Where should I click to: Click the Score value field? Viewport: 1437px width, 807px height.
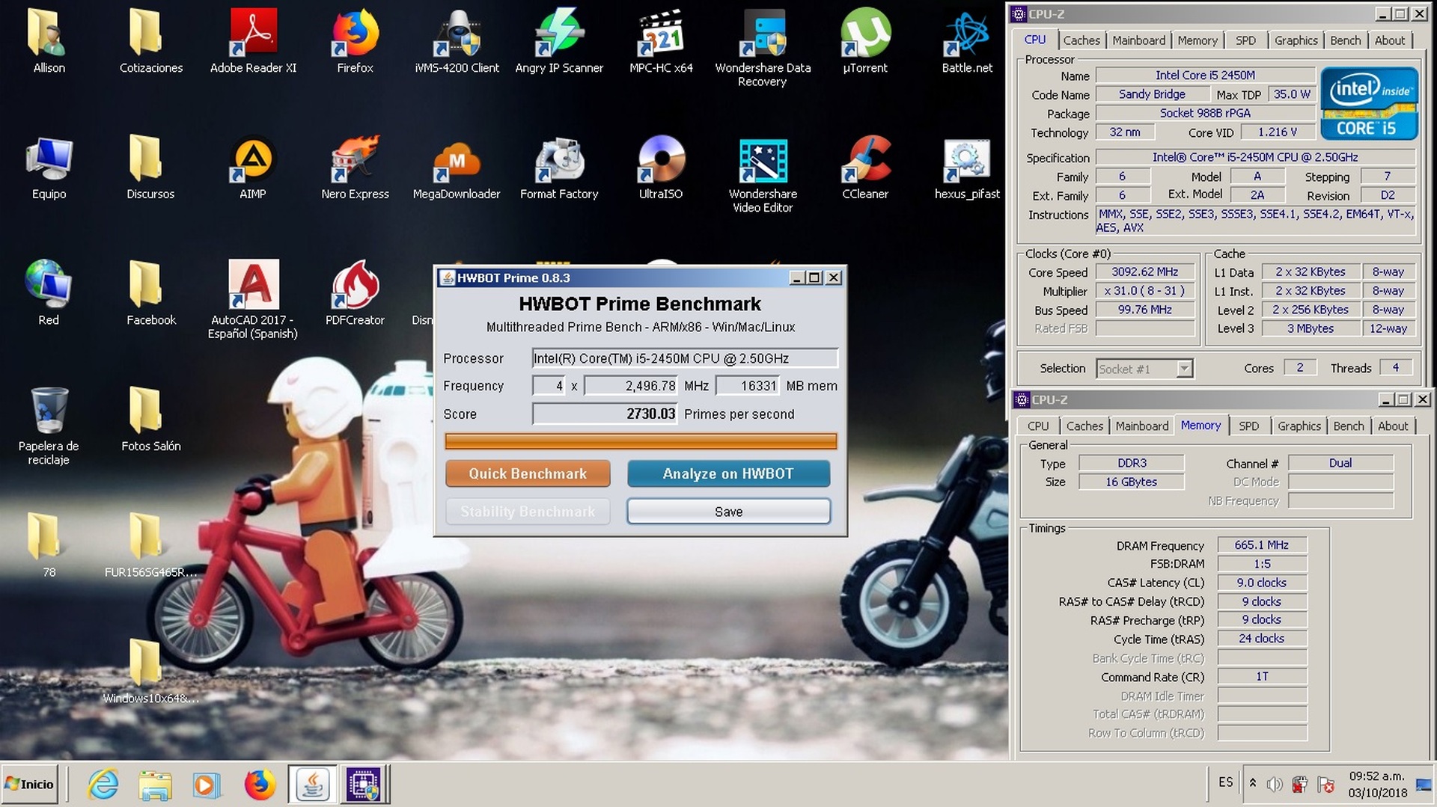605,414
